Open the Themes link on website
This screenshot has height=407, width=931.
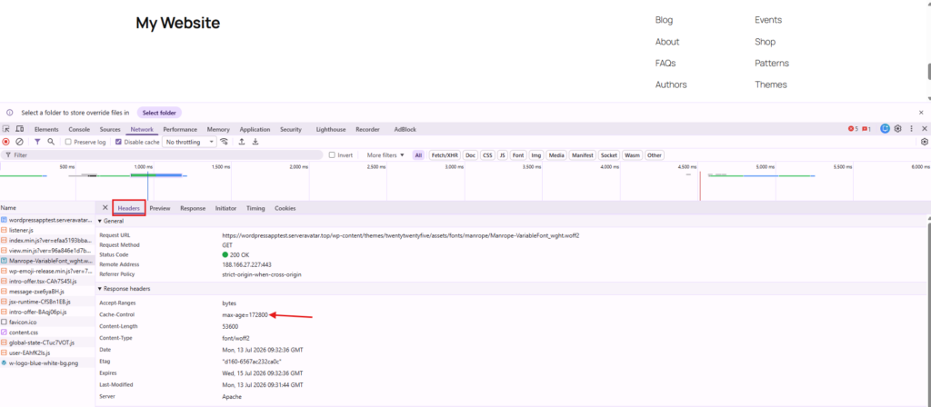pos(771,84)
